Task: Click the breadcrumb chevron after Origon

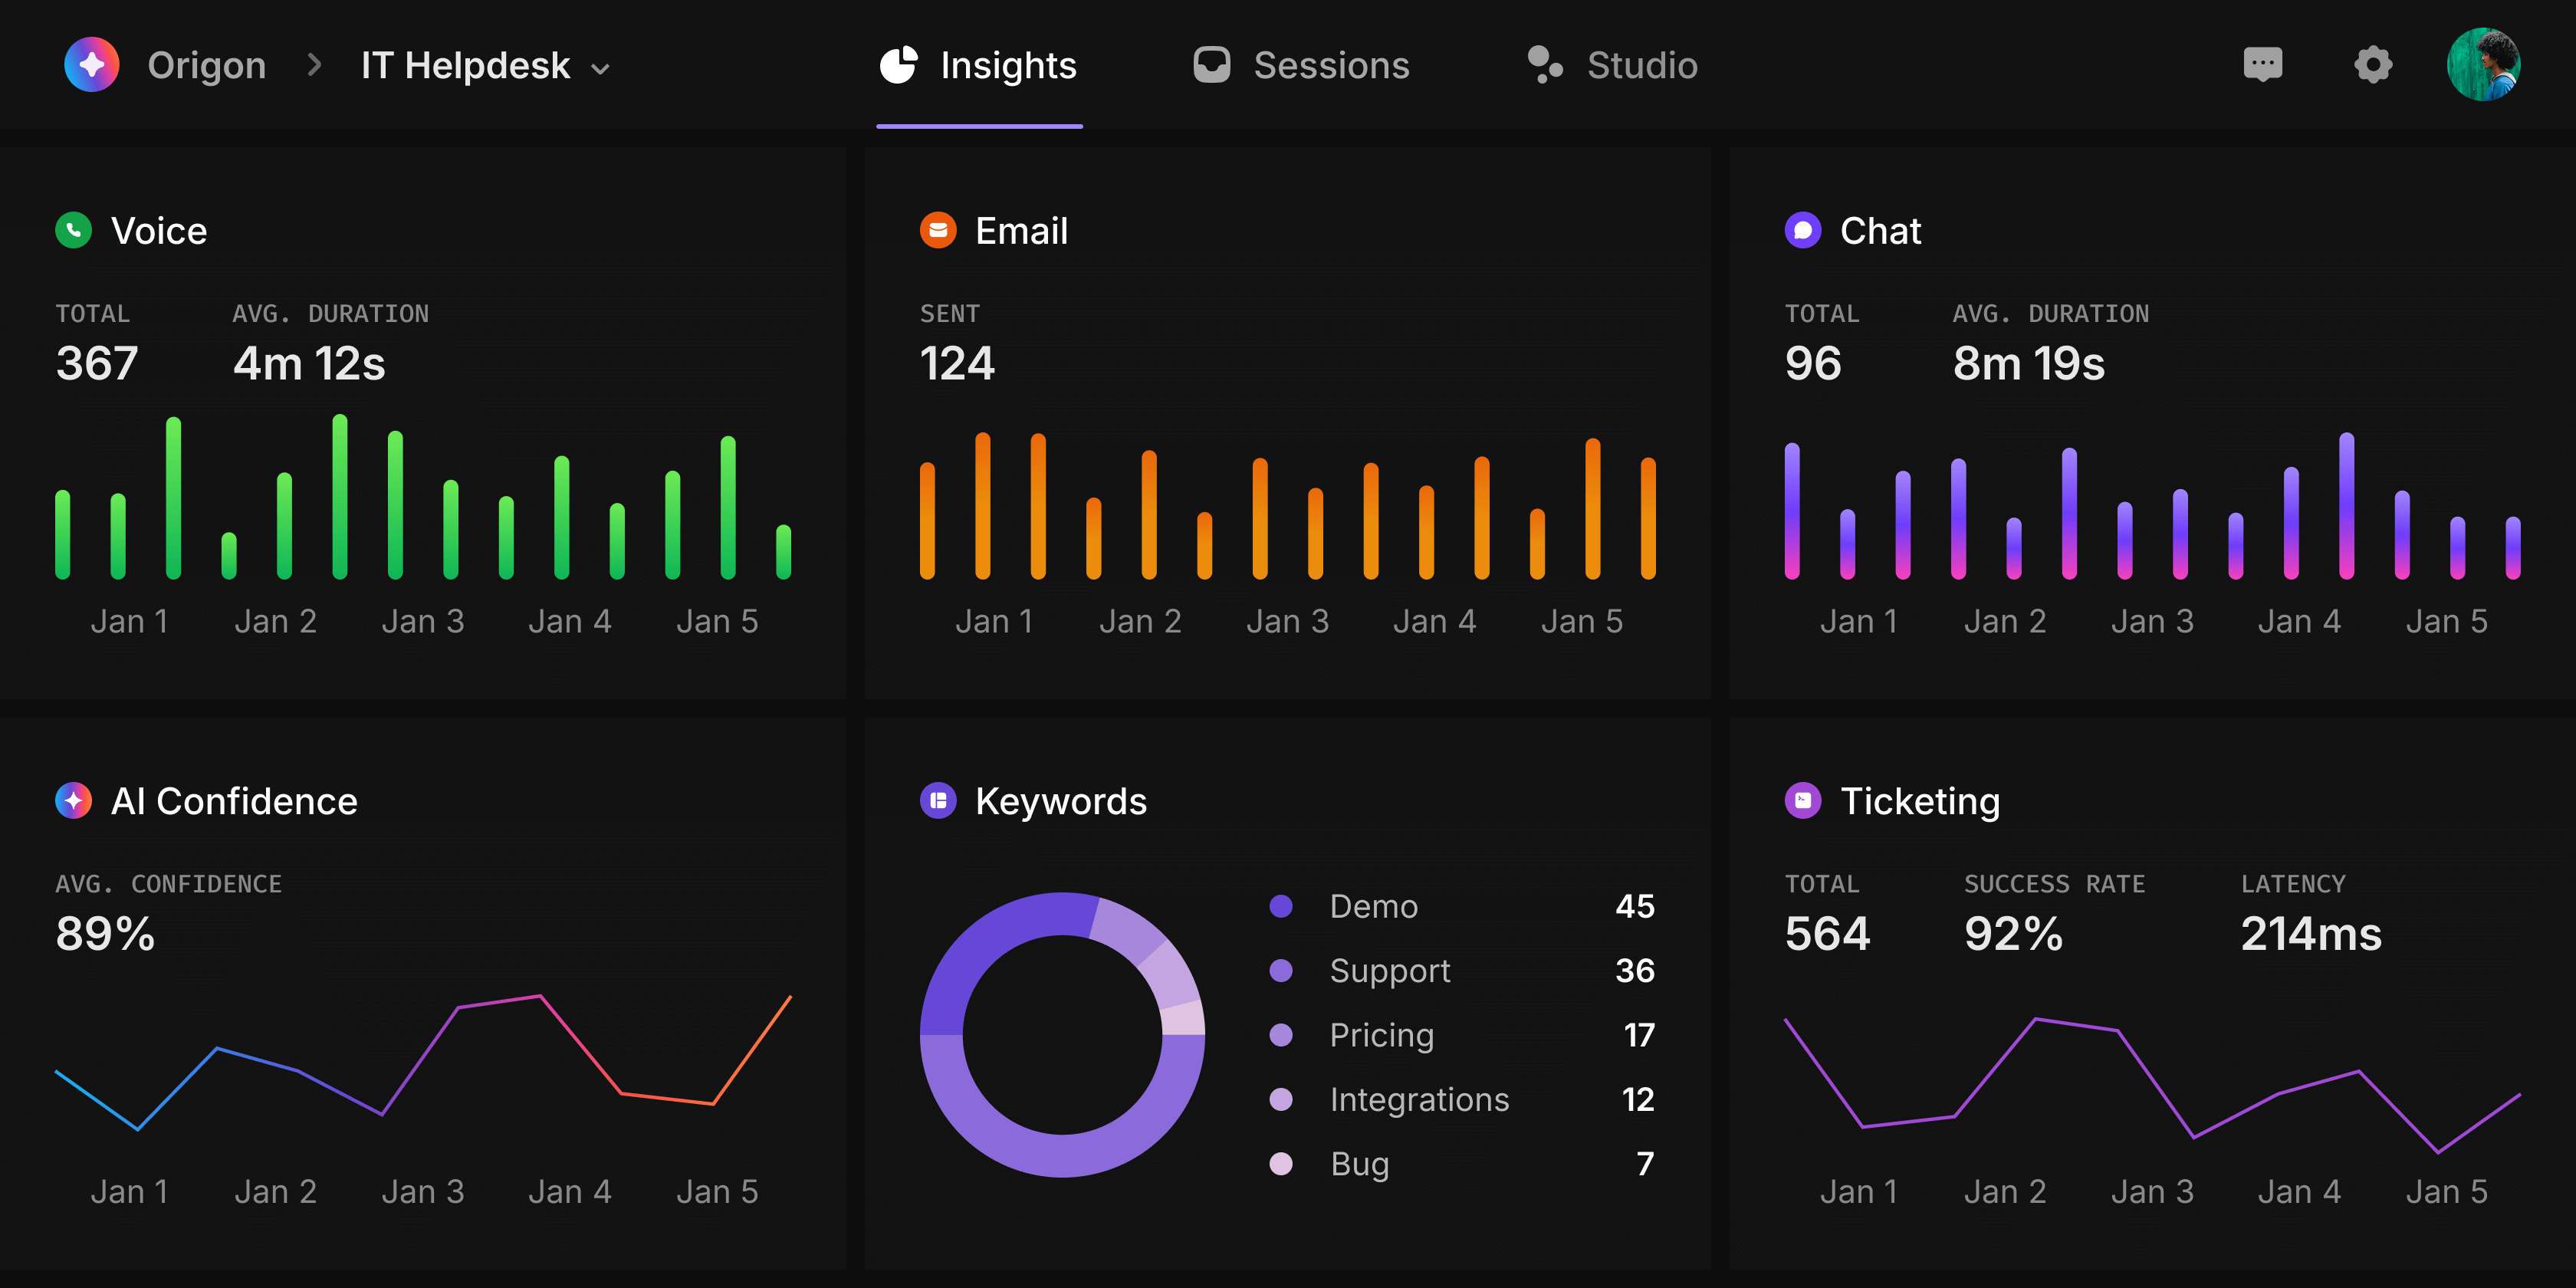Action: coord(316,64)
